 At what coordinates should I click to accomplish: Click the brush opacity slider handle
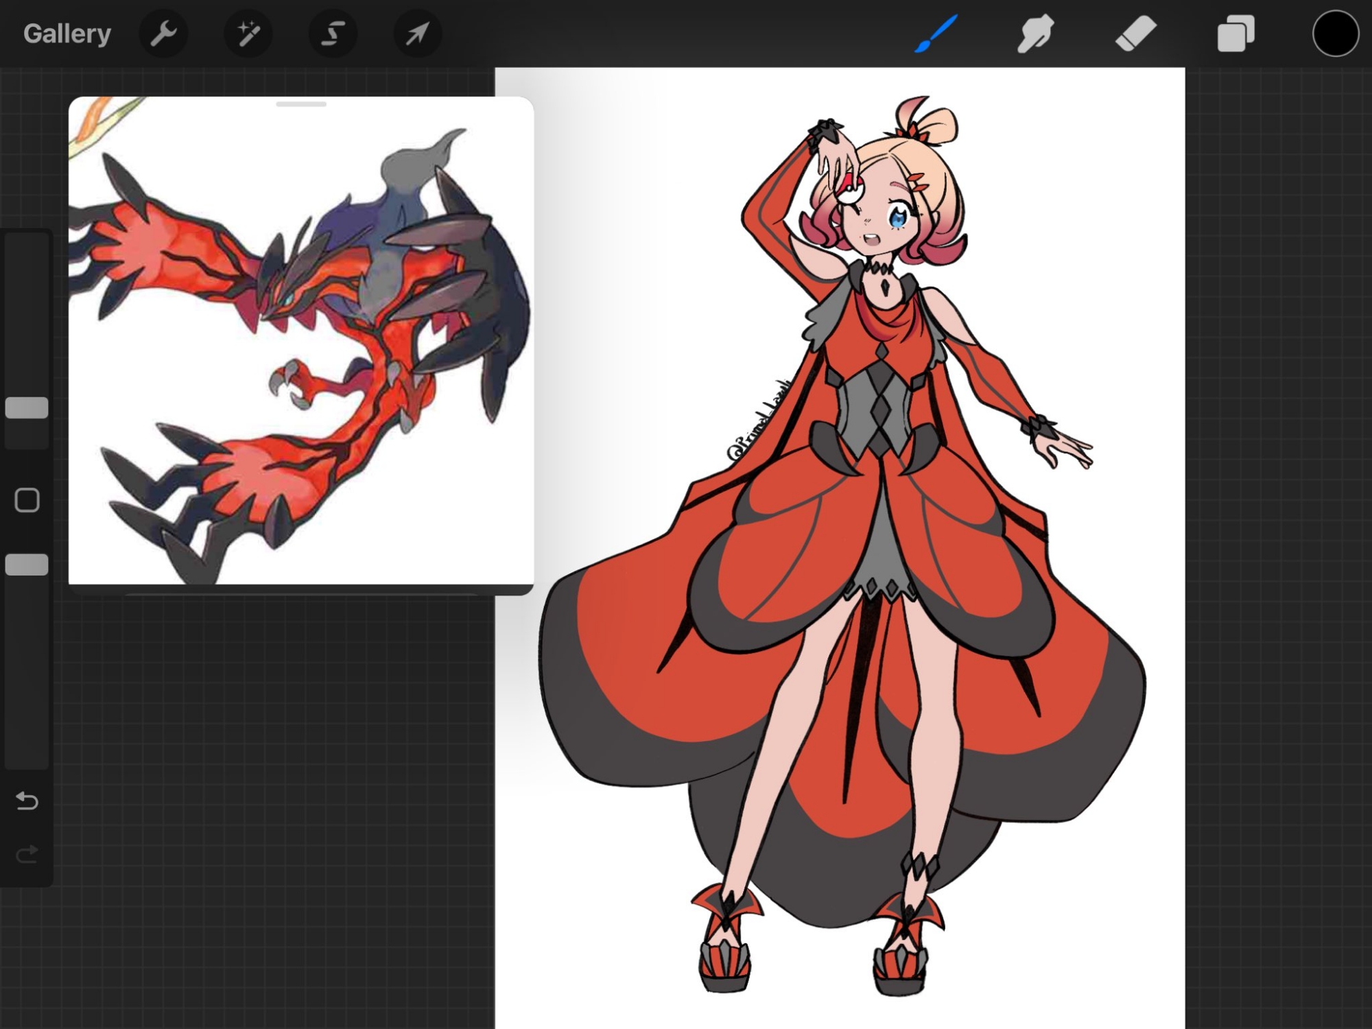(27, 565)
